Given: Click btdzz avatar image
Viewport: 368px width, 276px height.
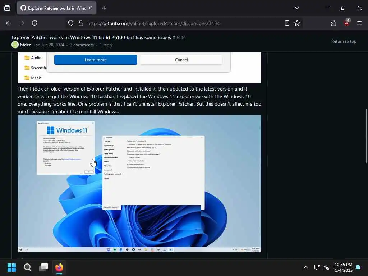Looking at the screenshot, I should (x=15, y=45).
